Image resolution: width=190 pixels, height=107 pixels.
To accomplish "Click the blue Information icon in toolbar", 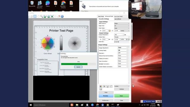I will [x=62, y=16].
